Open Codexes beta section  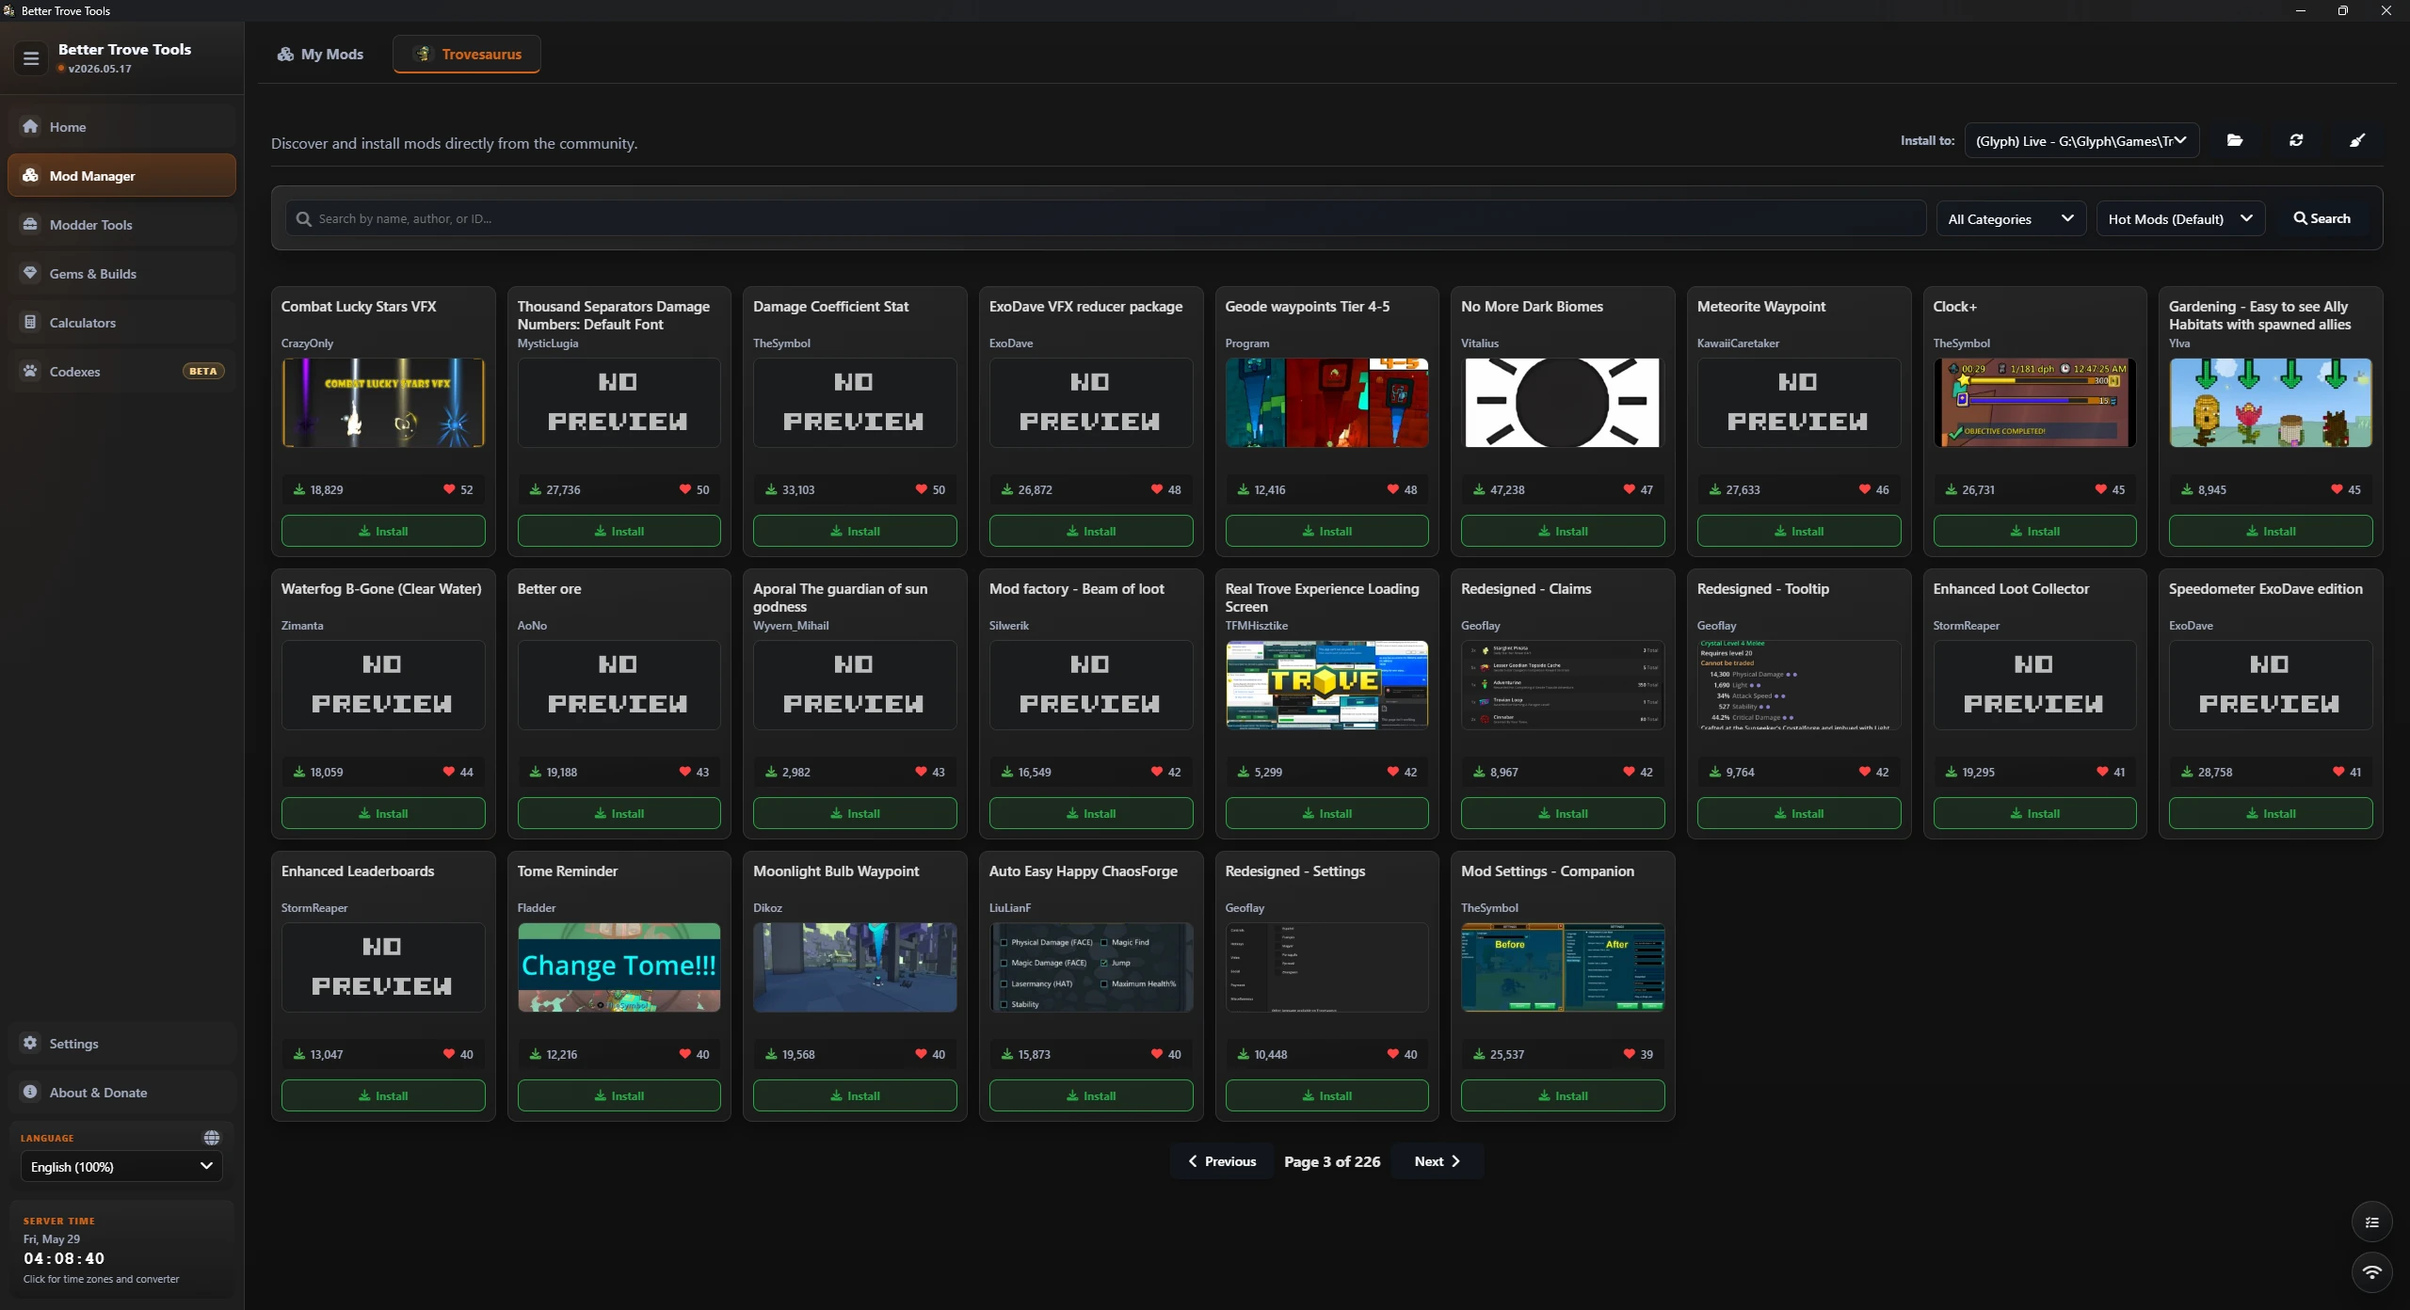pyautogui.click(x=121, y=371)
